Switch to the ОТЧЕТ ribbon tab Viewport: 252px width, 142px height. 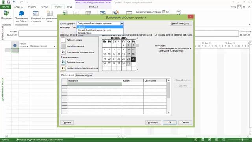click(x=44, y=7)
